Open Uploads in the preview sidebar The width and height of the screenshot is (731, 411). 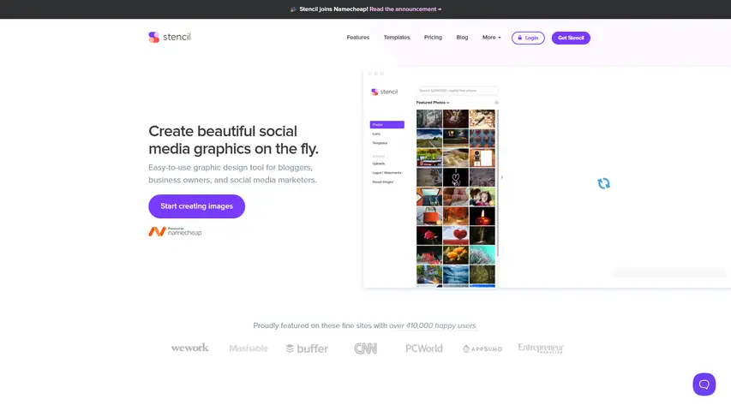pos(379,164)
